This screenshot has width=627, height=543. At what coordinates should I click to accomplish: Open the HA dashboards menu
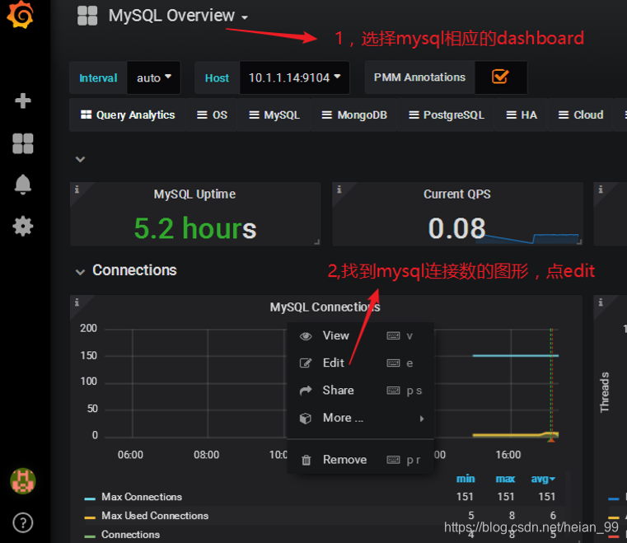pos(521,115)
